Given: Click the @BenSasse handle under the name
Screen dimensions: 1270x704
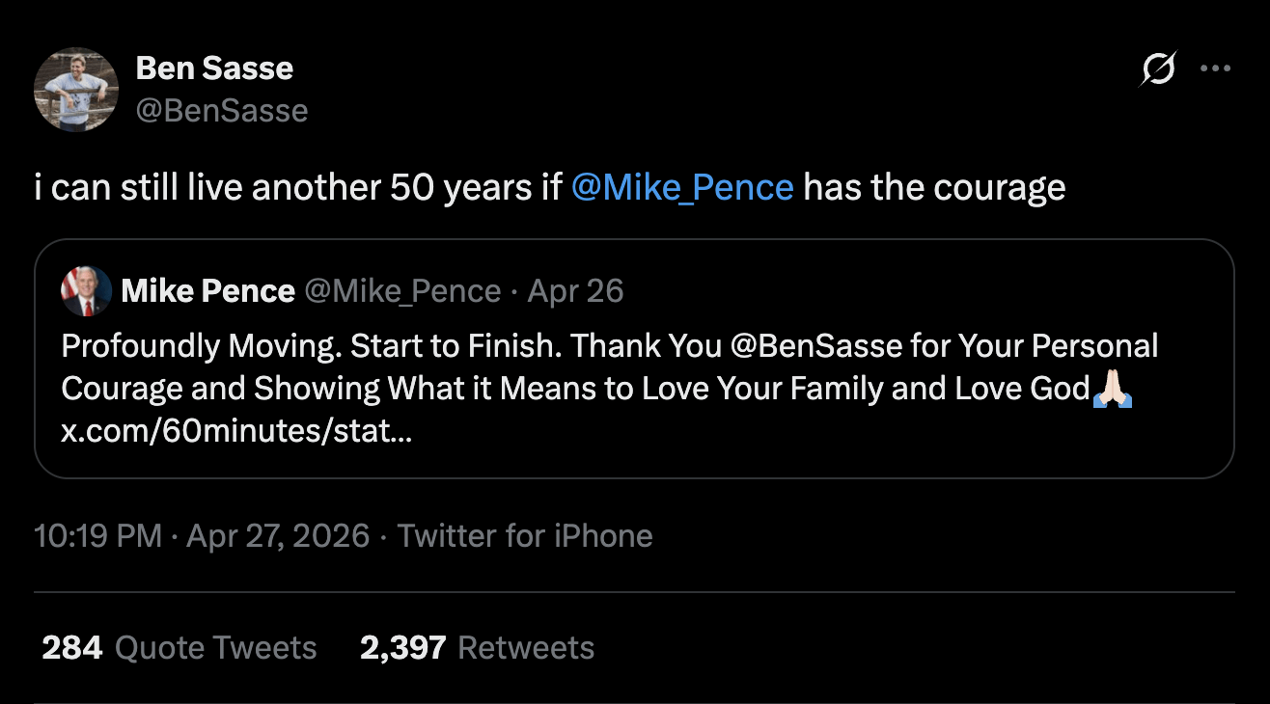Looking at the screenshot, I should pyautogui.click(x=222, y=111).
